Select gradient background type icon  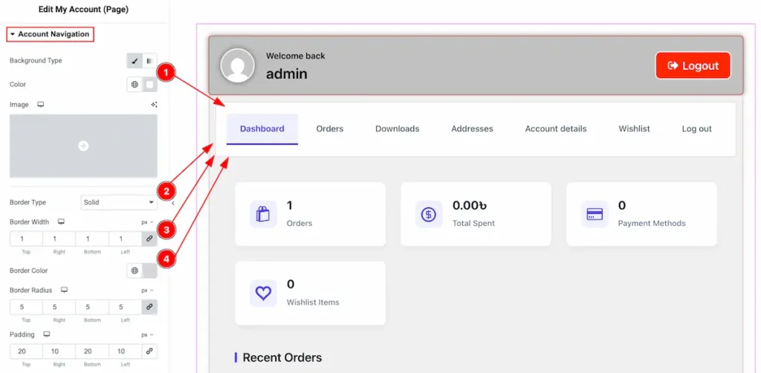pos(149,61)
